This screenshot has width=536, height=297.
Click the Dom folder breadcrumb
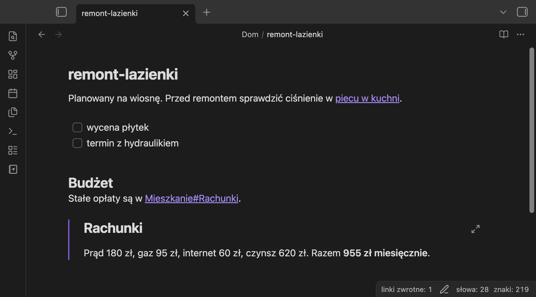coord(250,34)
